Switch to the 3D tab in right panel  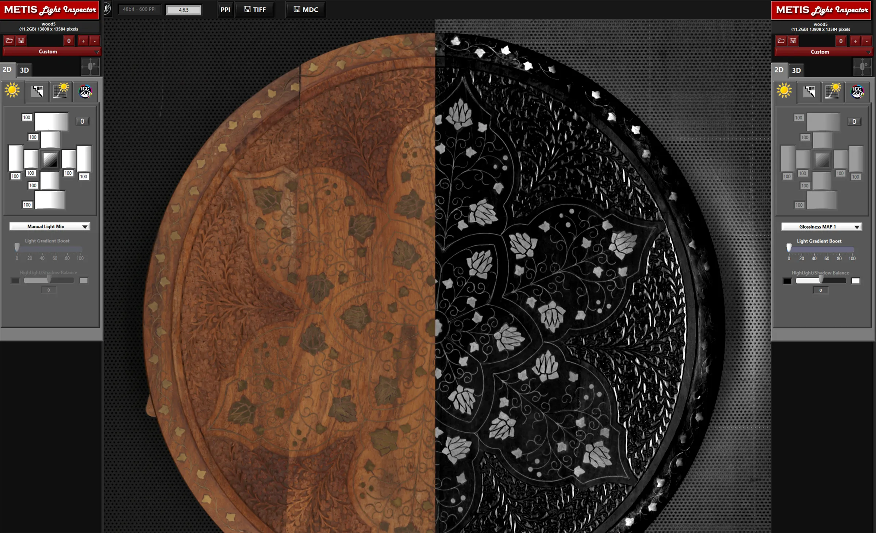tap(796, 71)
